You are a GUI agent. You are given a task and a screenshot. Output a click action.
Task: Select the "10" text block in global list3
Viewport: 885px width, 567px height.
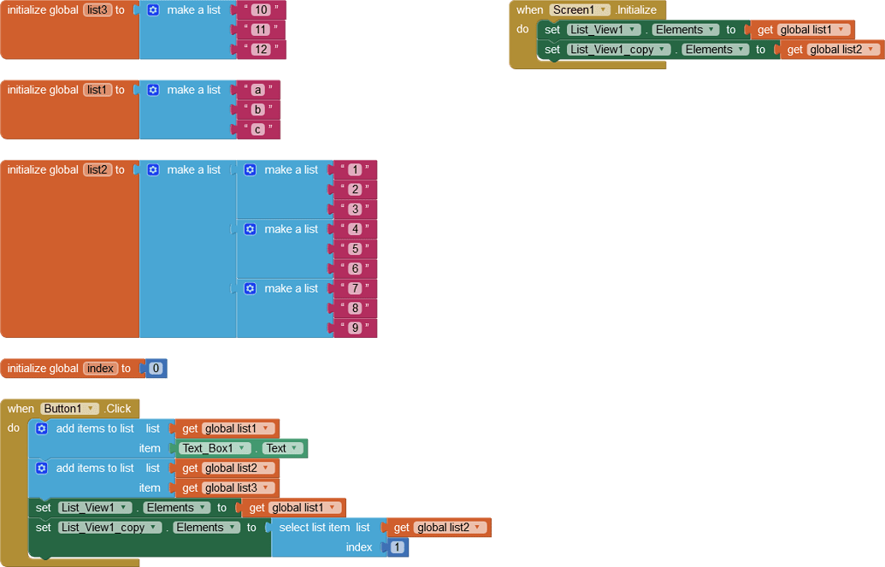pyautogui.click(x=263, y=9)
